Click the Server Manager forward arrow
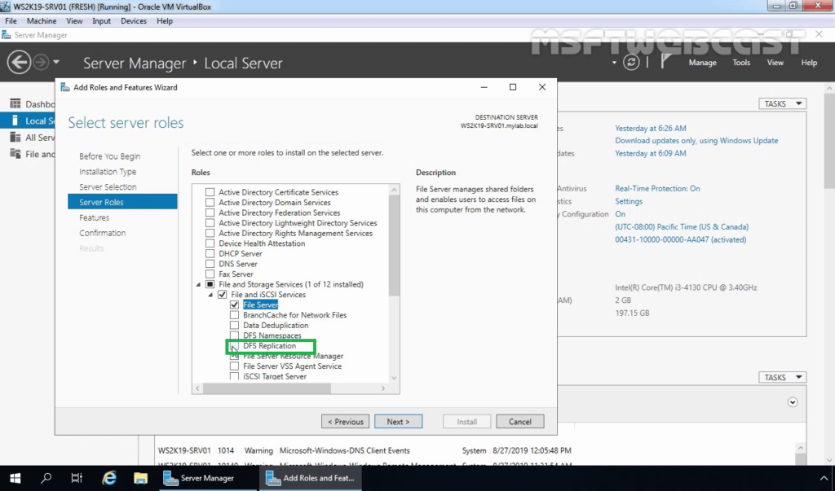 pyautogui.click(x=41, y=62)
